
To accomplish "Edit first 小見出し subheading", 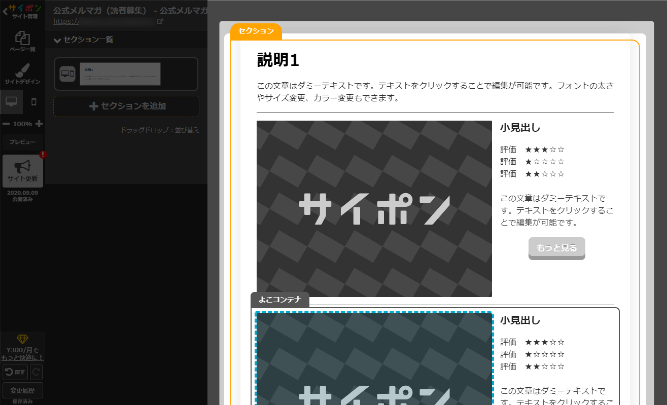I will (520, 128).
